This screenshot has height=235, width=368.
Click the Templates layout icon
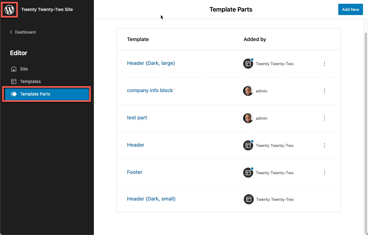point(13,81)
